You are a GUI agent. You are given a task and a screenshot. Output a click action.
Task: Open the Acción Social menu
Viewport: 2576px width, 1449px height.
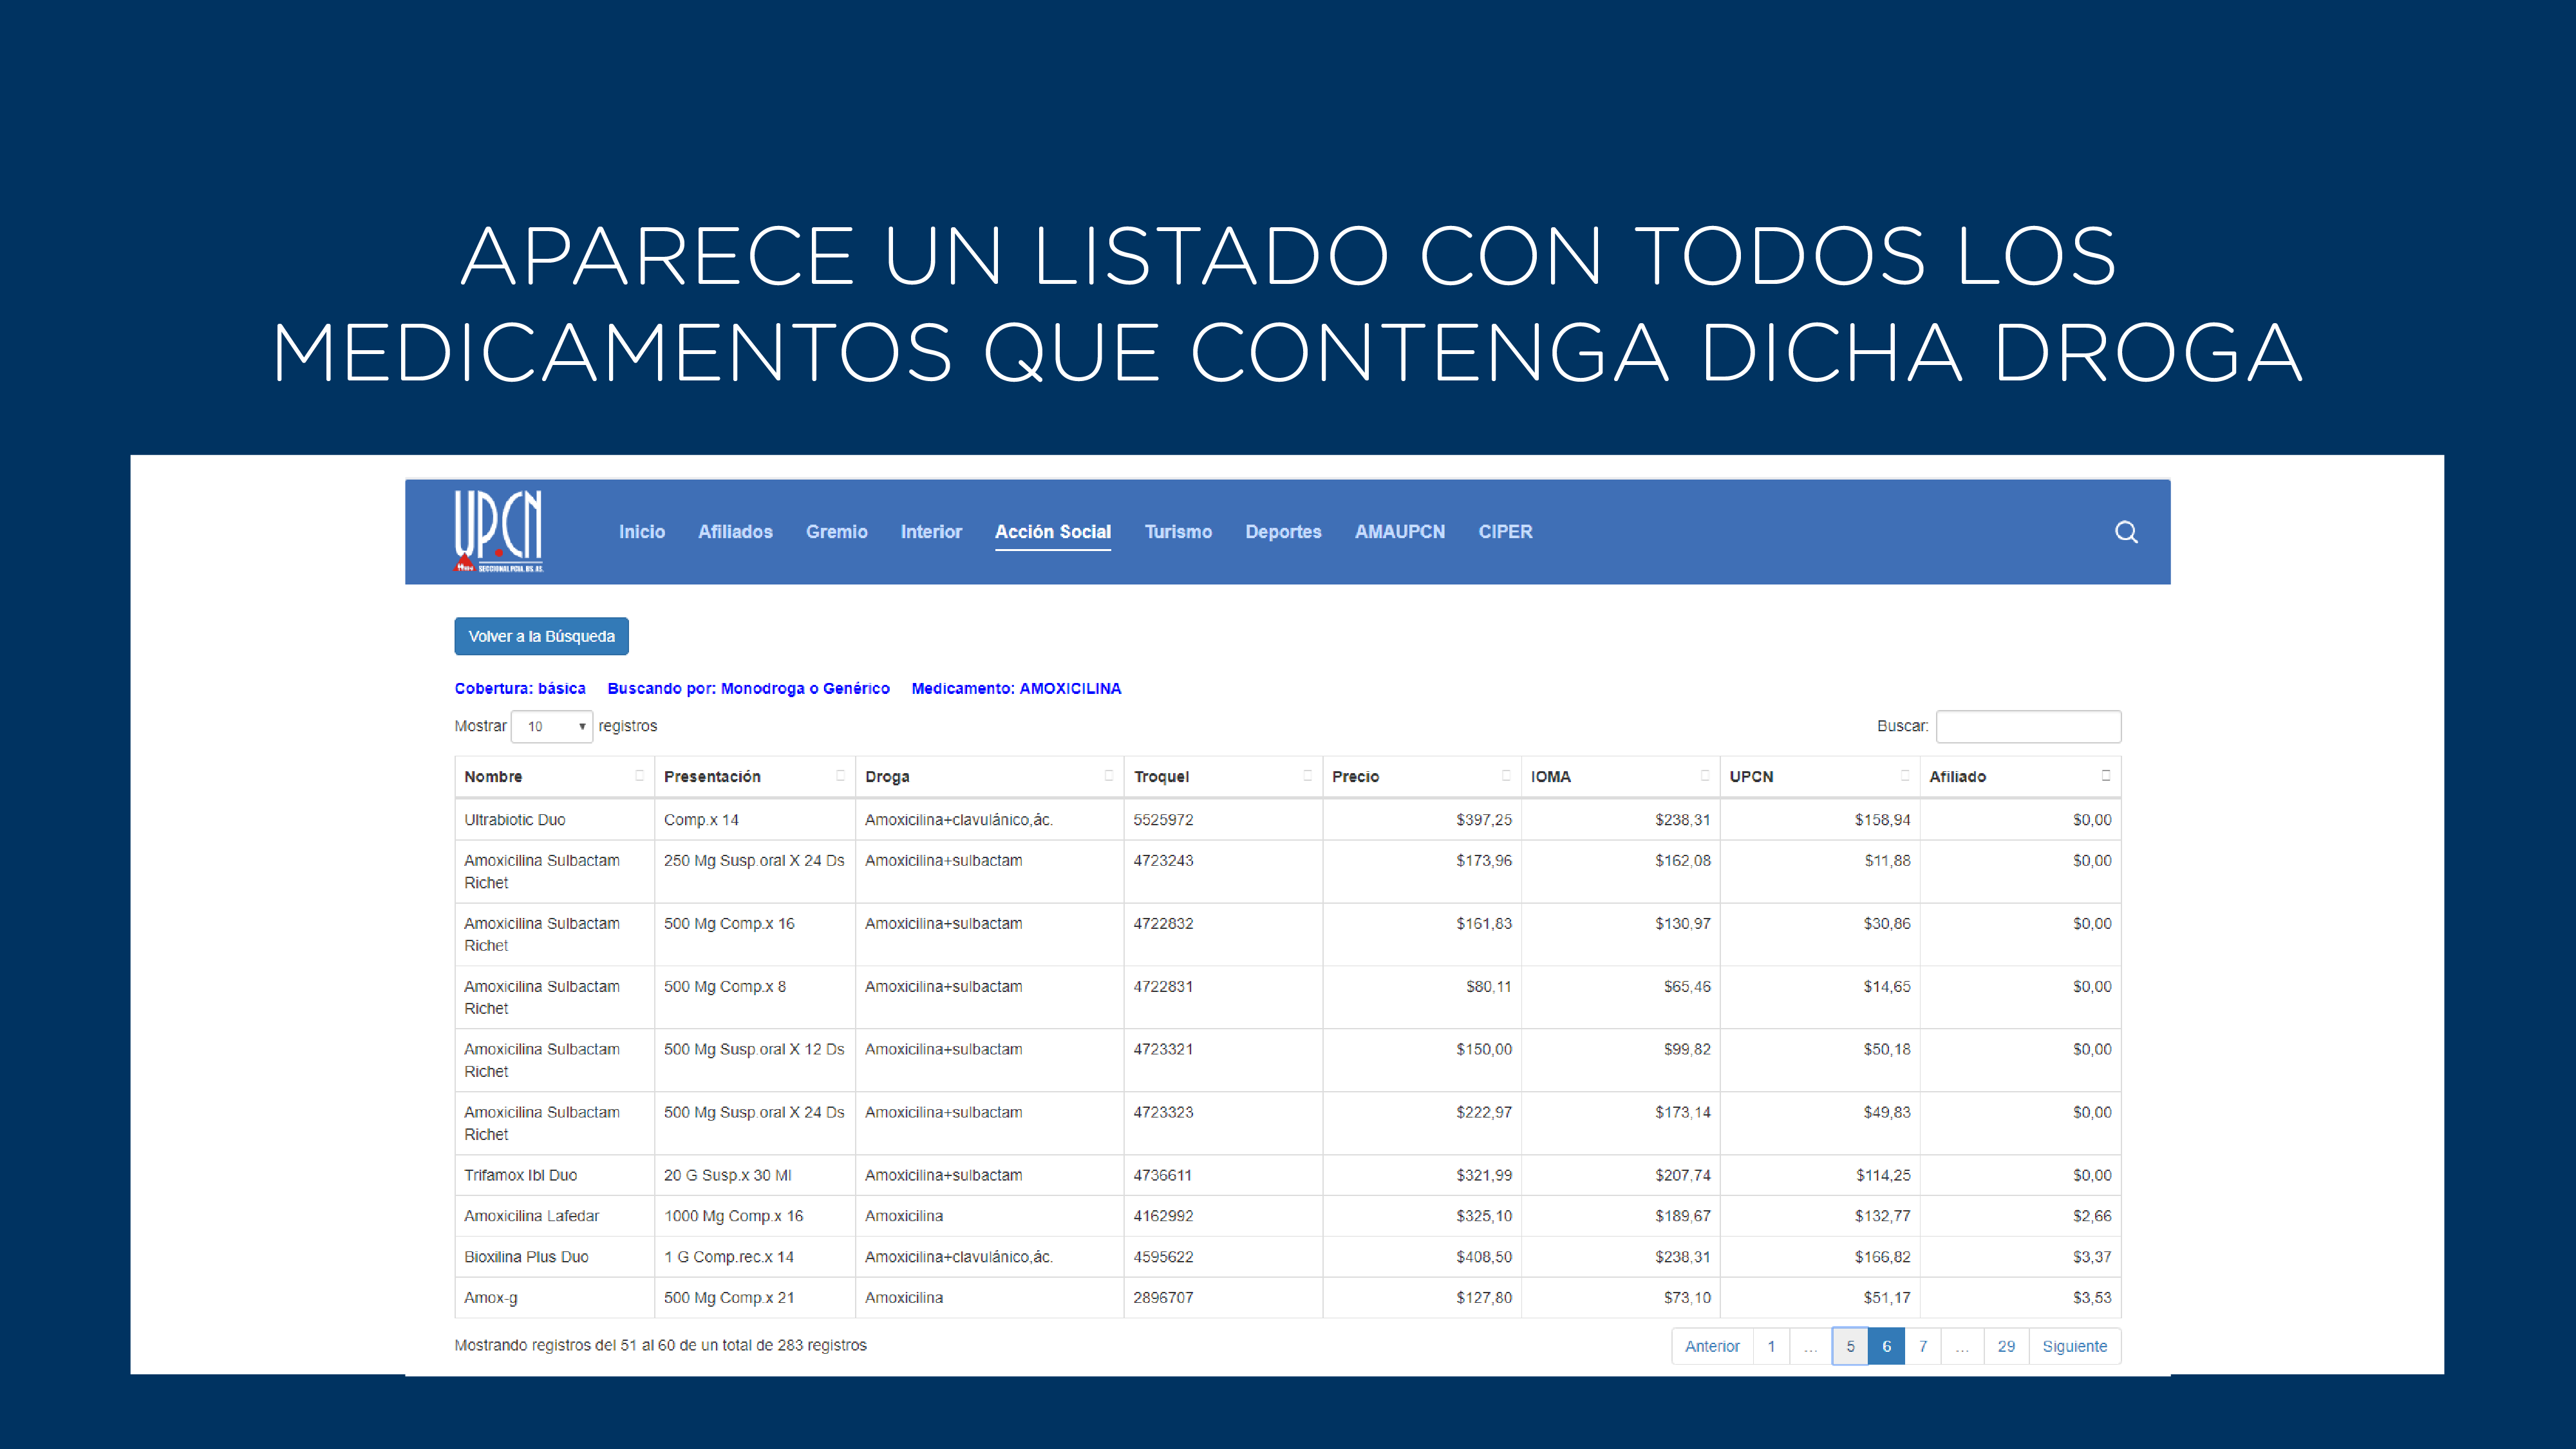1052,532
